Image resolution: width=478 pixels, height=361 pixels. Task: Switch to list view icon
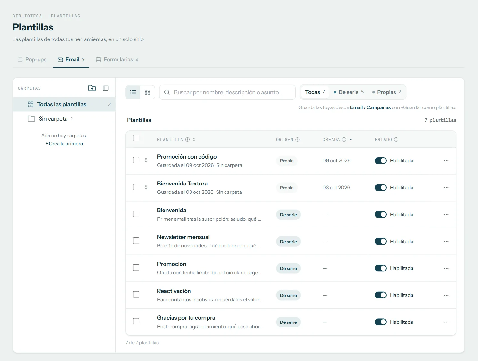tap(133, 92)
